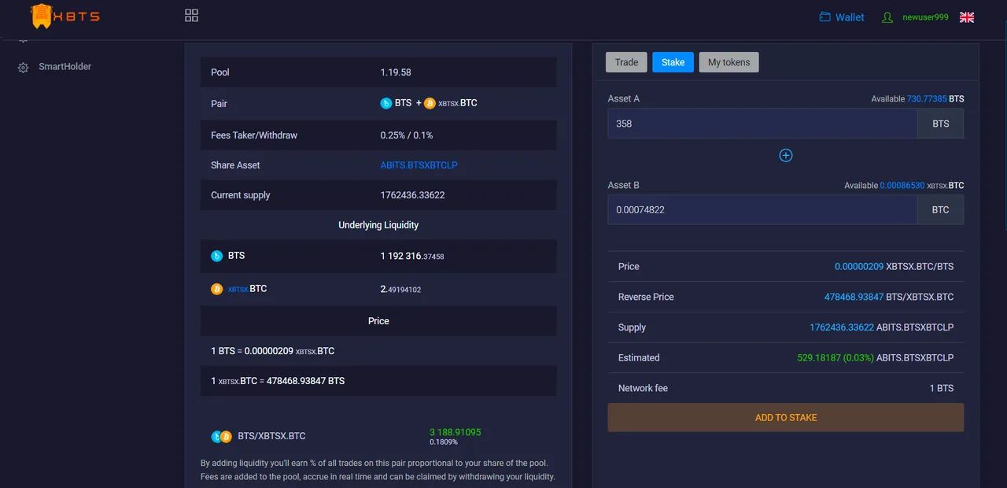Open the XBTSX link in liquidity row
1007x488 pixels.
click(x=238, y=290)
